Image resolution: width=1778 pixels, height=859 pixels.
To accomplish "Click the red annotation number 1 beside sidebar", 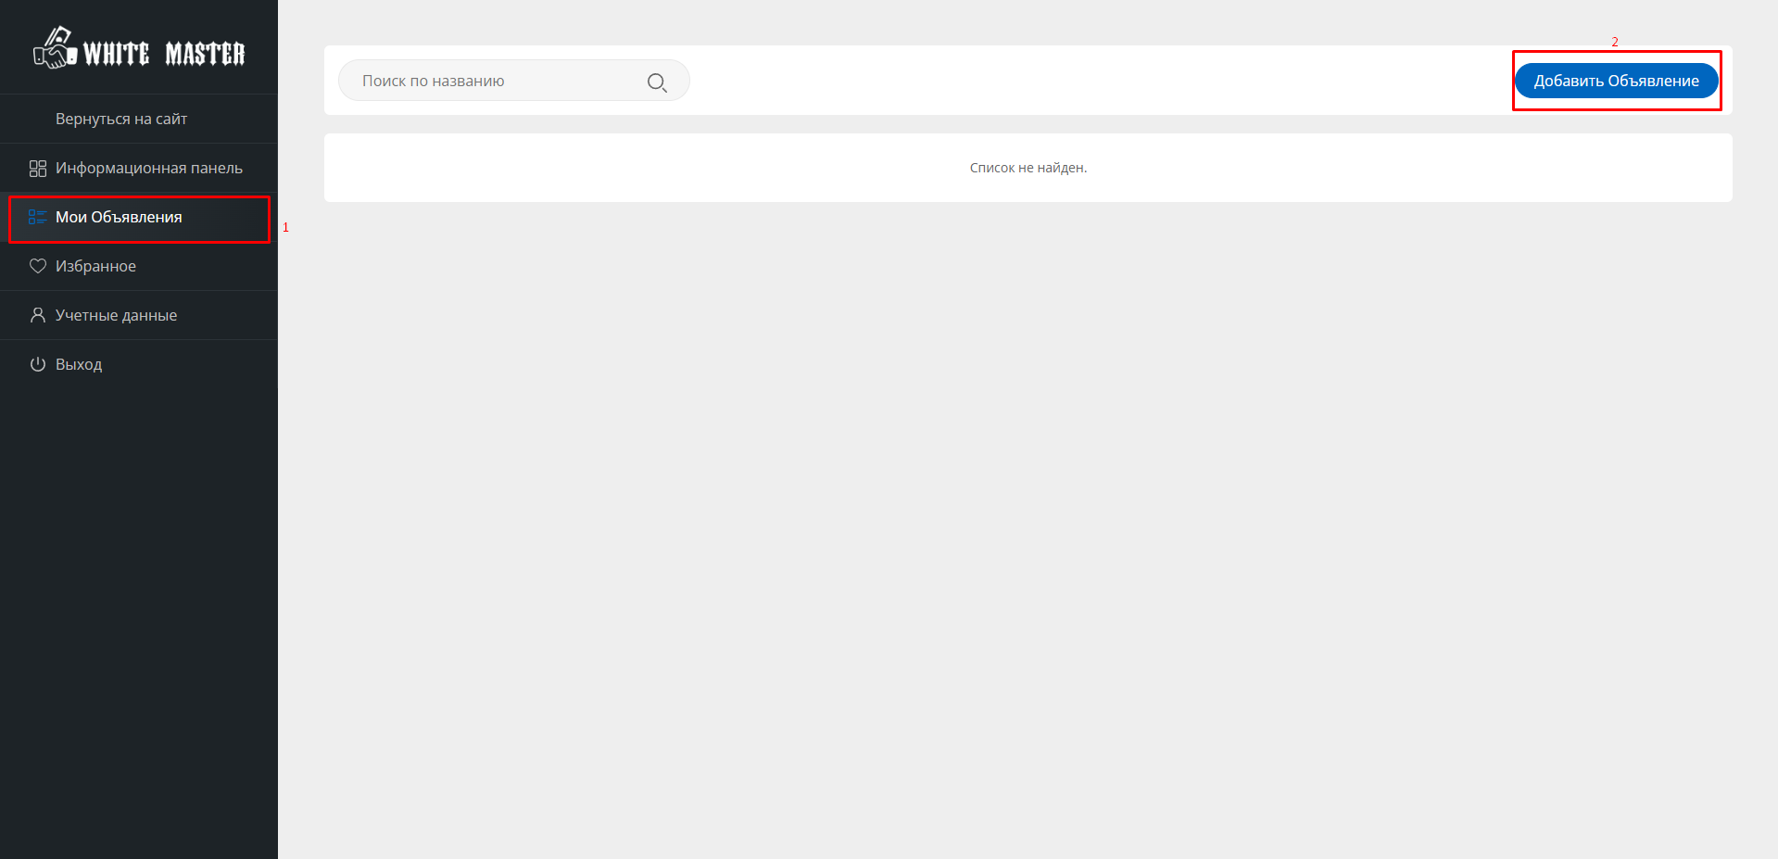I will coord(285,227).
